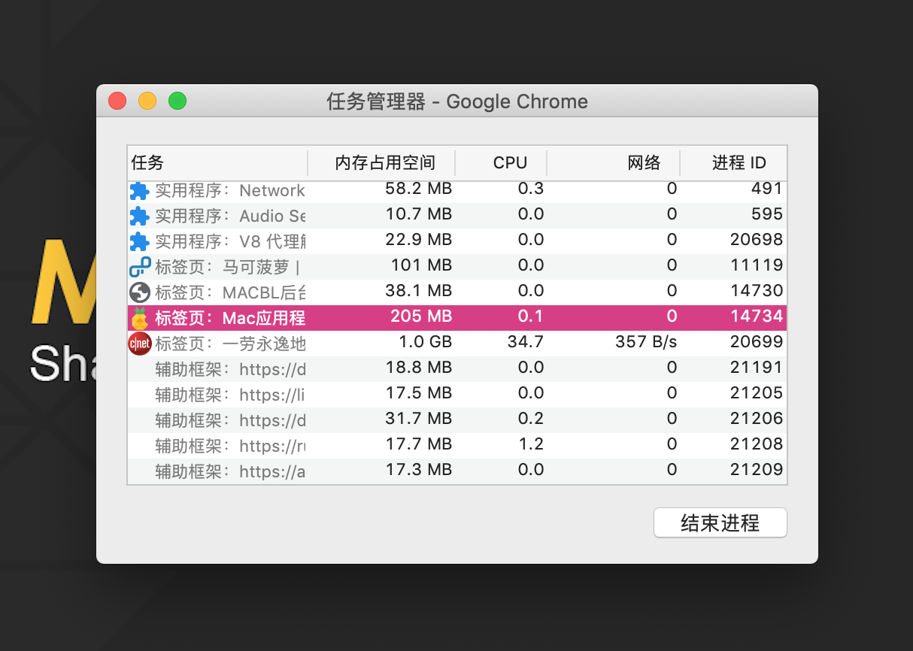Click process ID 14734

[x=757, y=316]
